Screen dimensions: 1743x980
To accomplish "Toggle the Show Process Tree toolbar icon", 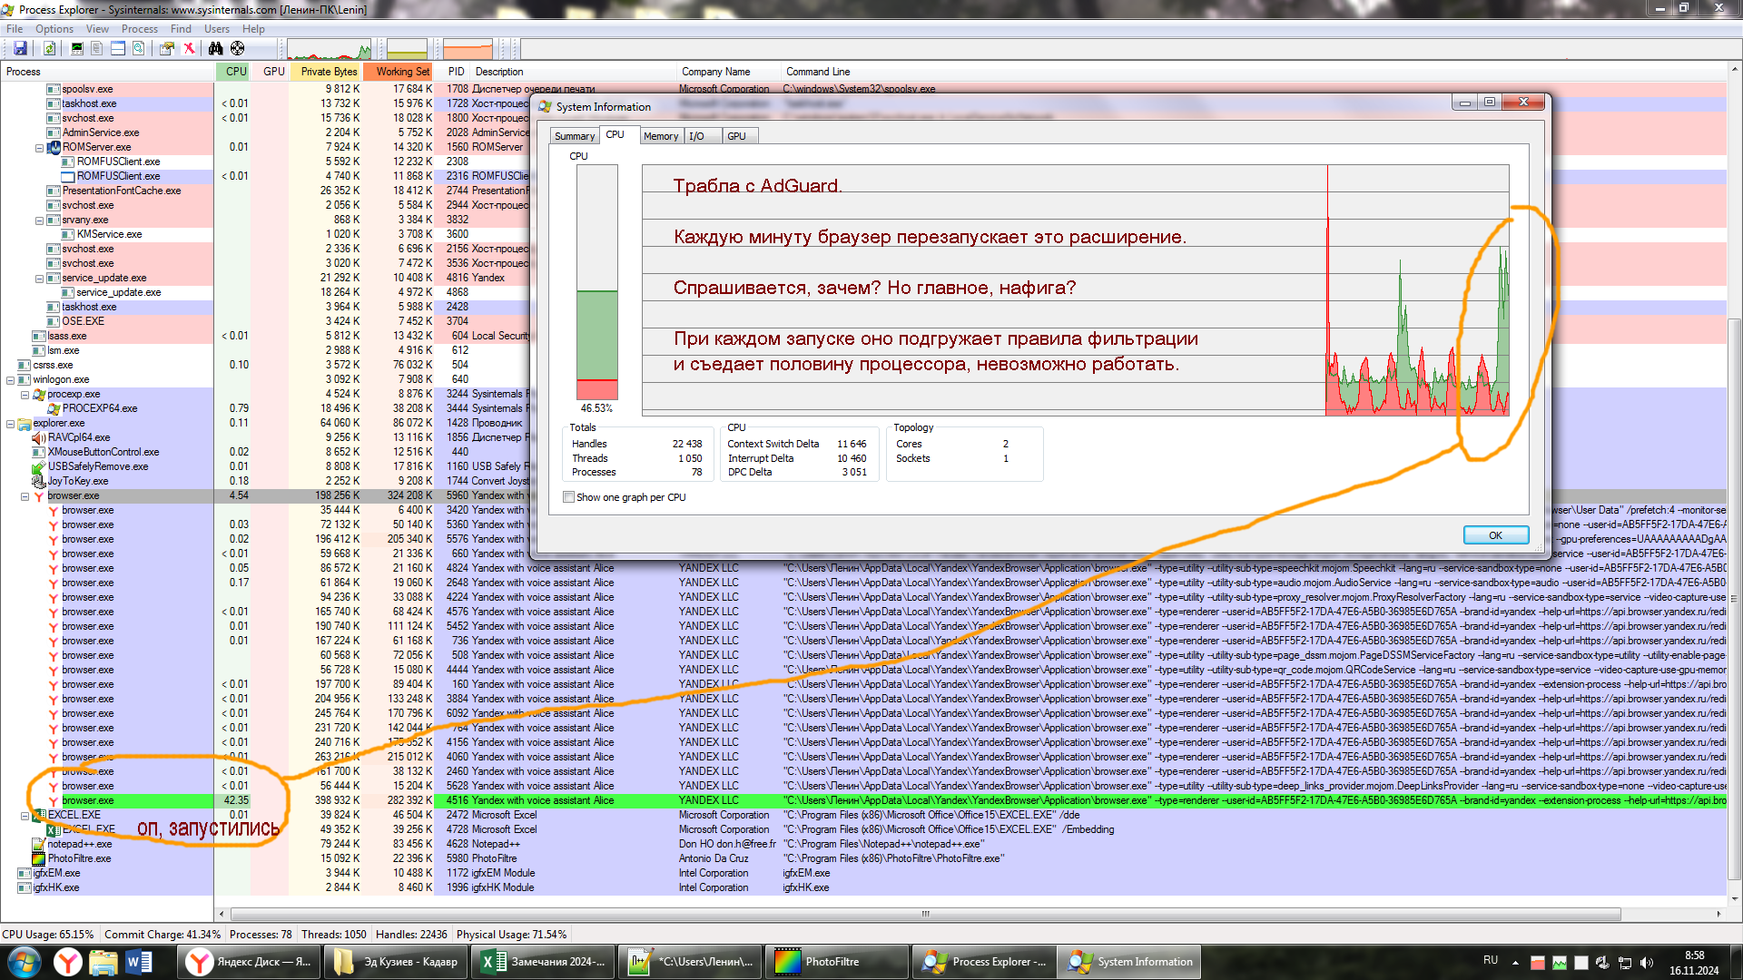I will click(97, 48).
